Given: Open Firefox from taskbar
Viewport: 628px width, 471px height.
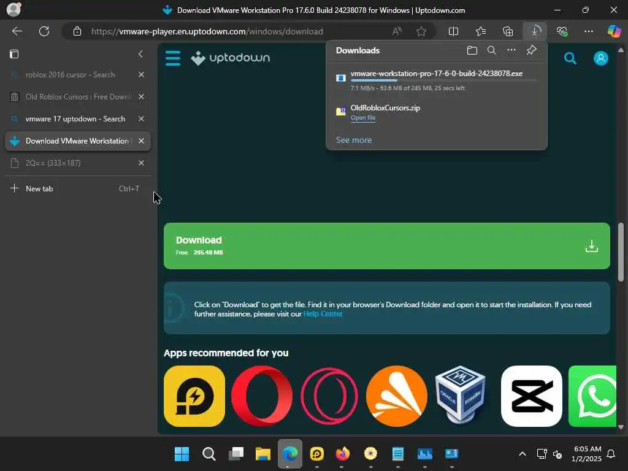Looking at the screenshot, I should click(x=342, y=454).
